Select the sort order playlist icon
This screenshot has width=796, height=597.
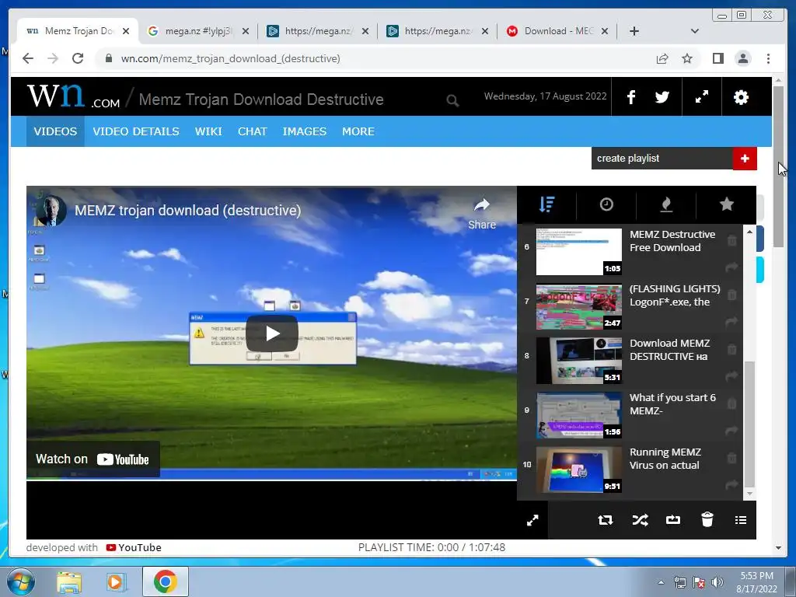(x=546, y=204)
